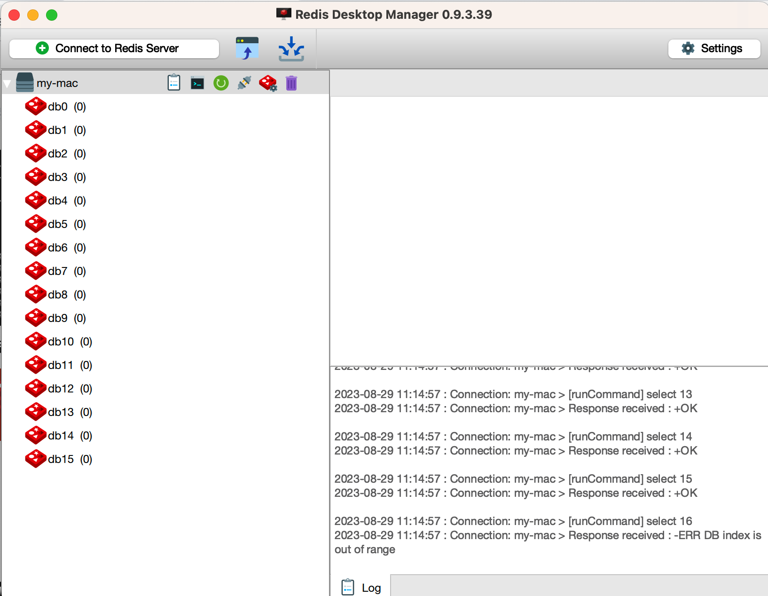
Task: Open the Settings dialog
Action: pyautogui.click(x=714, y=48)
